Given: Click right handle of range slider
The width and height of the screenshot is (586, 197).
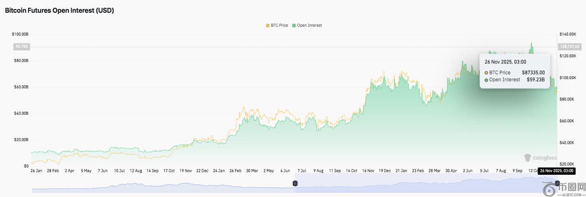Looking at the screenshot, I should (557, 183).
